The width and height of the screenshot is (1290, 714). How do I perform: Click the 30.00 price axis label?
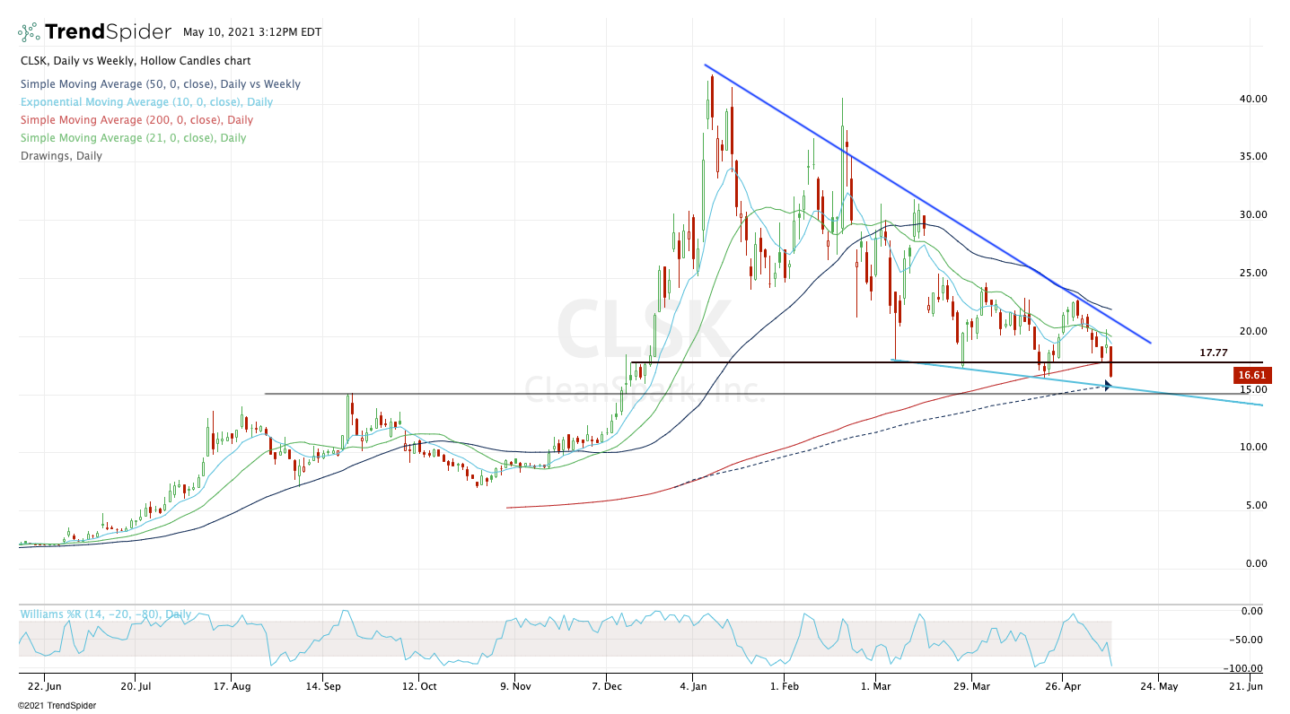[x=1252, y=215]
